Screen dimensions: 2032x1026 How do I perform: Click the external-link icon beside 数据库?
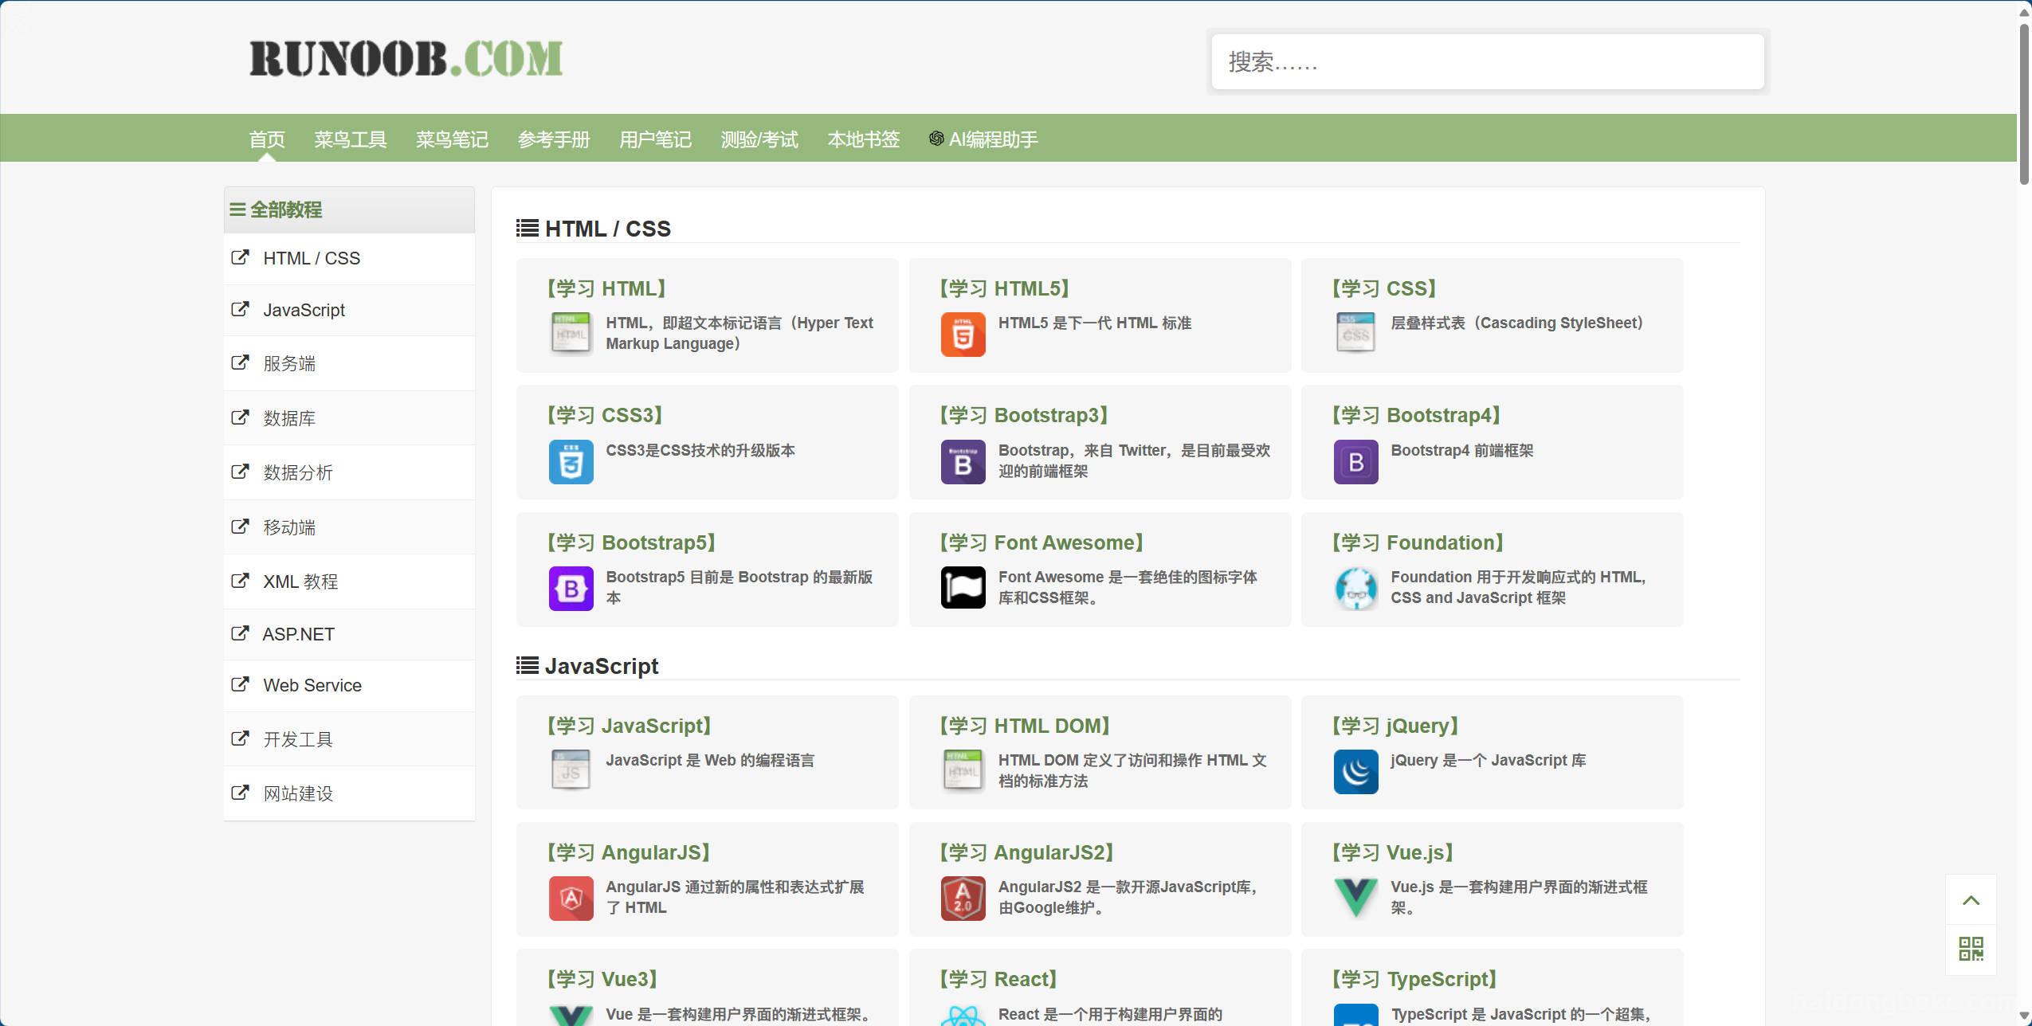tap(240, 417)
